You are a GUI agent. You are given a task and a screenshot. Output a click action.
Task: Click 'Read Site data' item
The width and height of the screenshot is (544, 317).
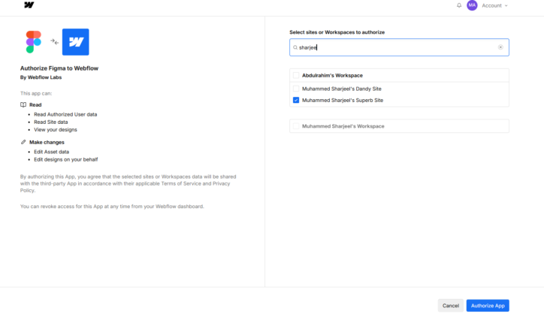(x=51, y=122)
